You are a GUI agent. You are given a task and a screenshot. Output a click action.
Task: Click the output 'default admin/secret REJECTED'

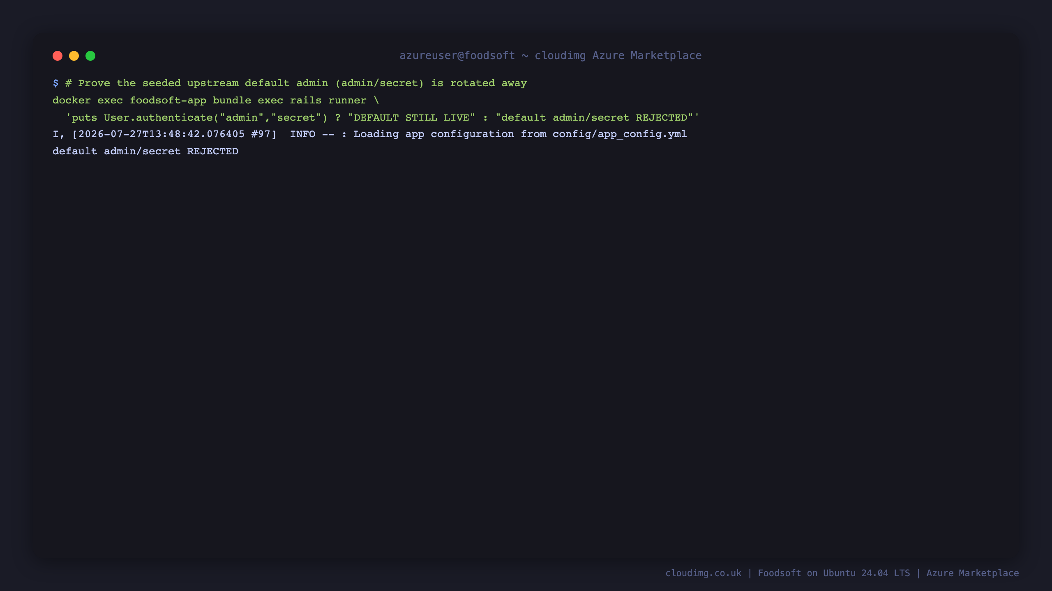(x=145, y=151)
